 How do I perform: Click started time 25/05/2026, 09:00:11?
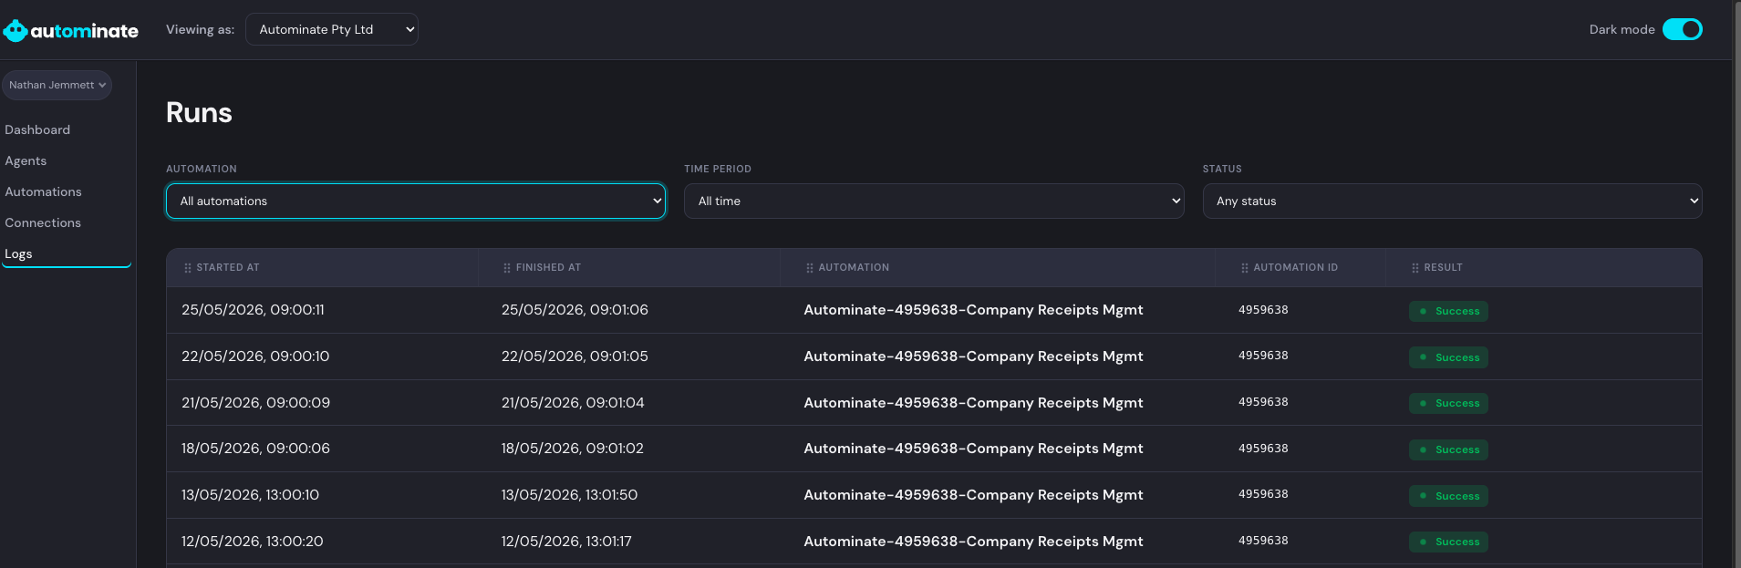coord(253,310)
